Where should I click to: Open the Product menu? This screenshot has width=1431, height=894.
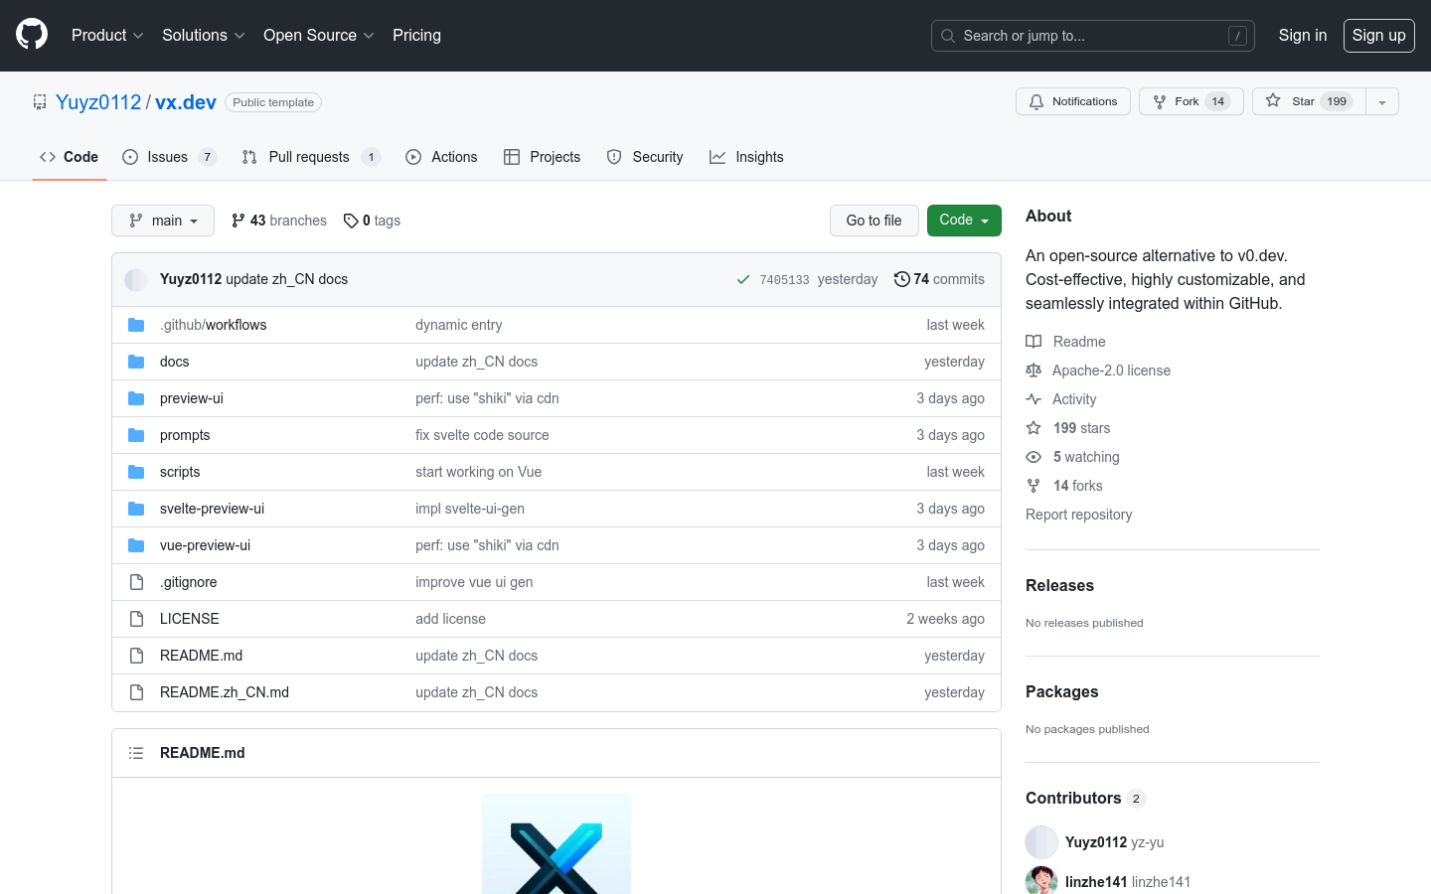[x=107, y=35]
